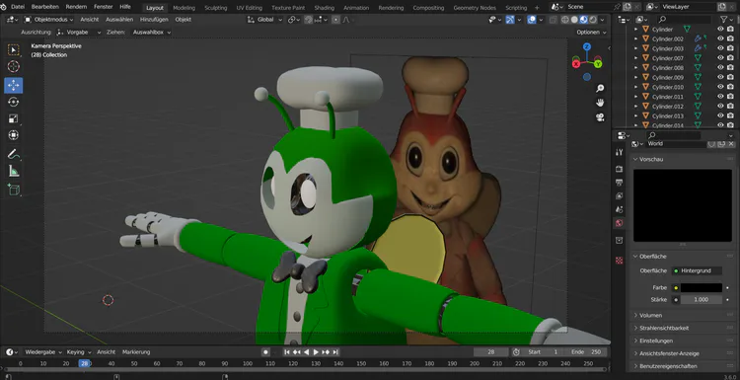
Task: Open the Keying timeline popover
Action: pyautogui.click(x=78, y=352)
